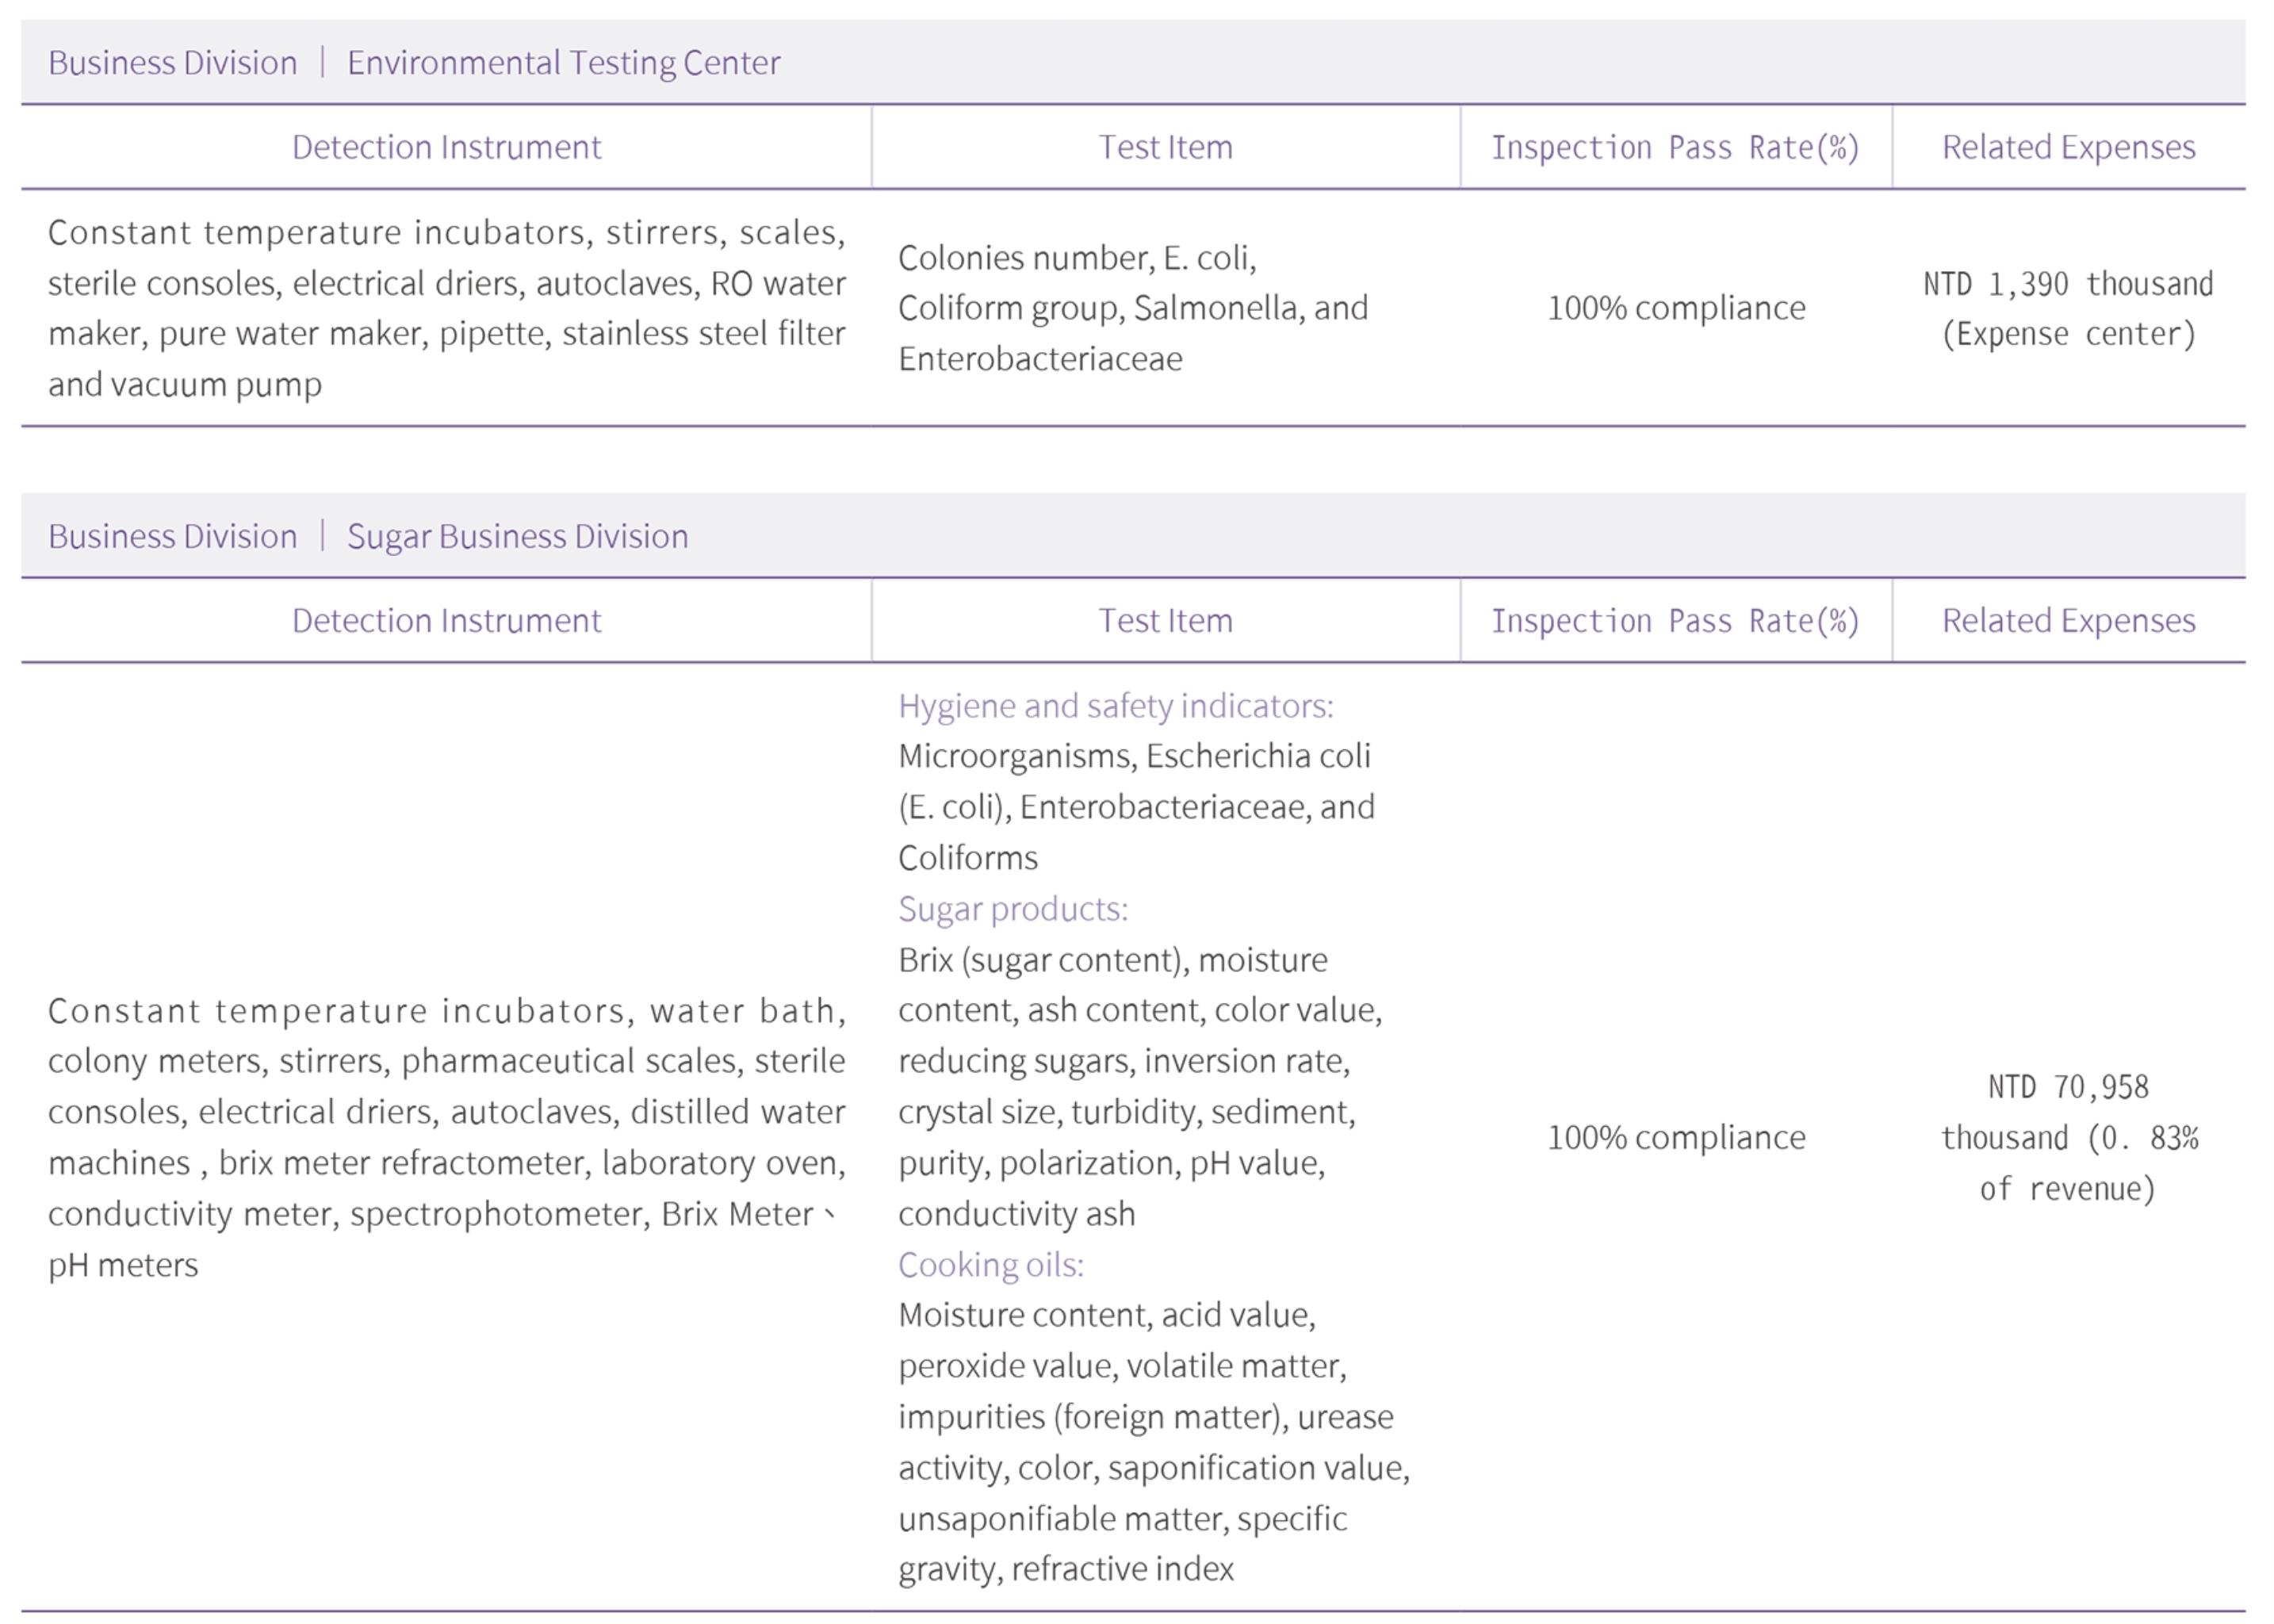This screenshot has height=1624, width=2274.
Task: Select 100% compliance in sugar division table
Action: click(1676, 1138)
